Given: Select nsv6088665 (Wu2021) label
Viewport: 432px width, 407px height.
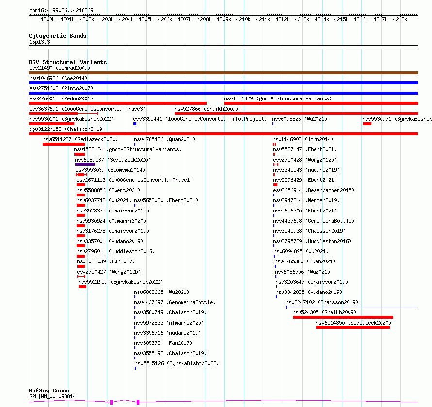Looking at the screenshot, I should click(162, 292).
